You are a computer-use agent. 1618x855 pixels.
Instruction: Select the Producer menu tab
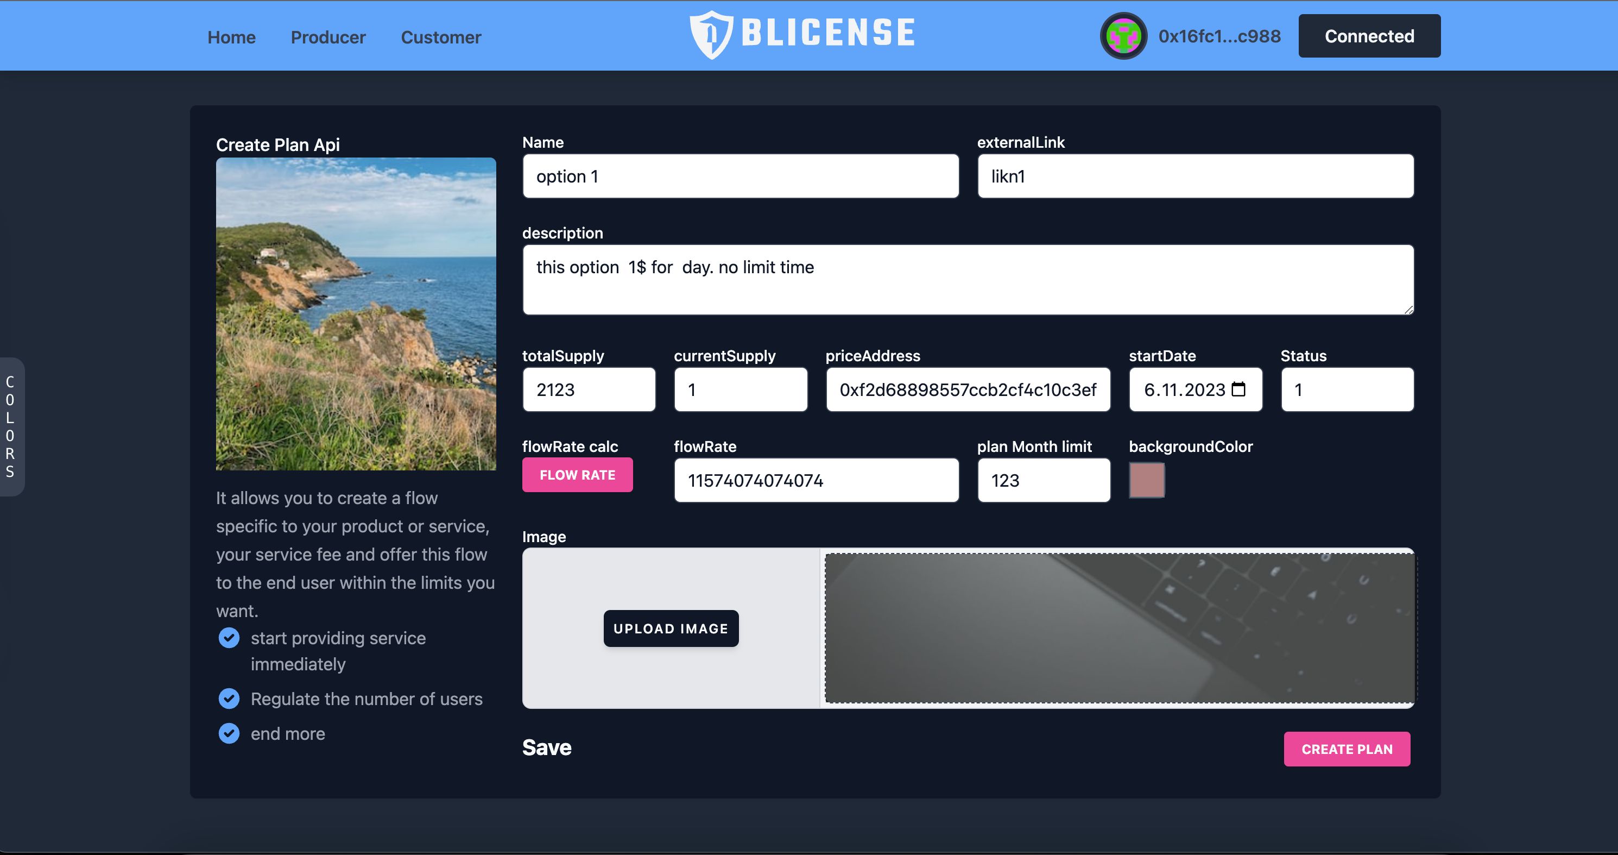(328, 36)
